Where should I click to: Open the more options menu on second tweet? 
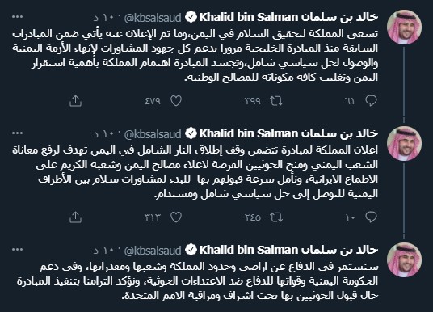point(18,133)
